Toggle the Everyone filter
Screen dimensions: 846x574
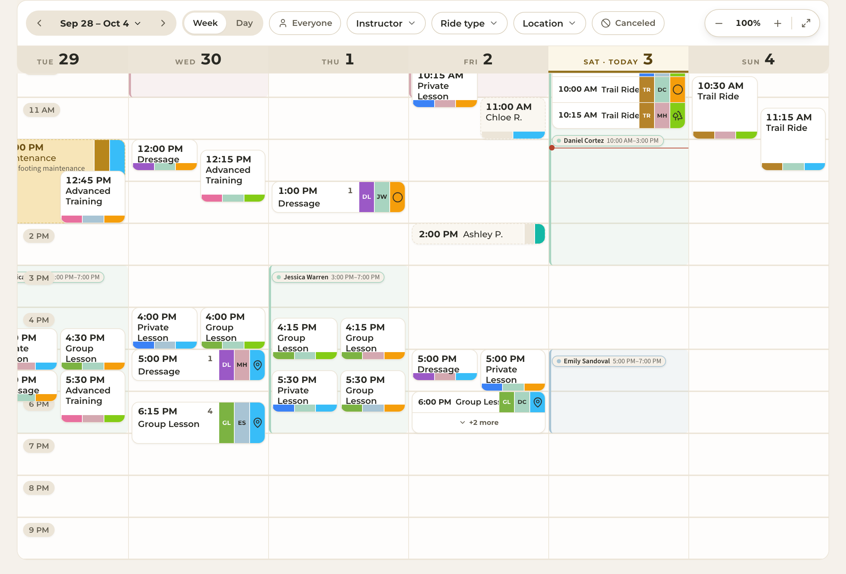[x=305, y=23]
